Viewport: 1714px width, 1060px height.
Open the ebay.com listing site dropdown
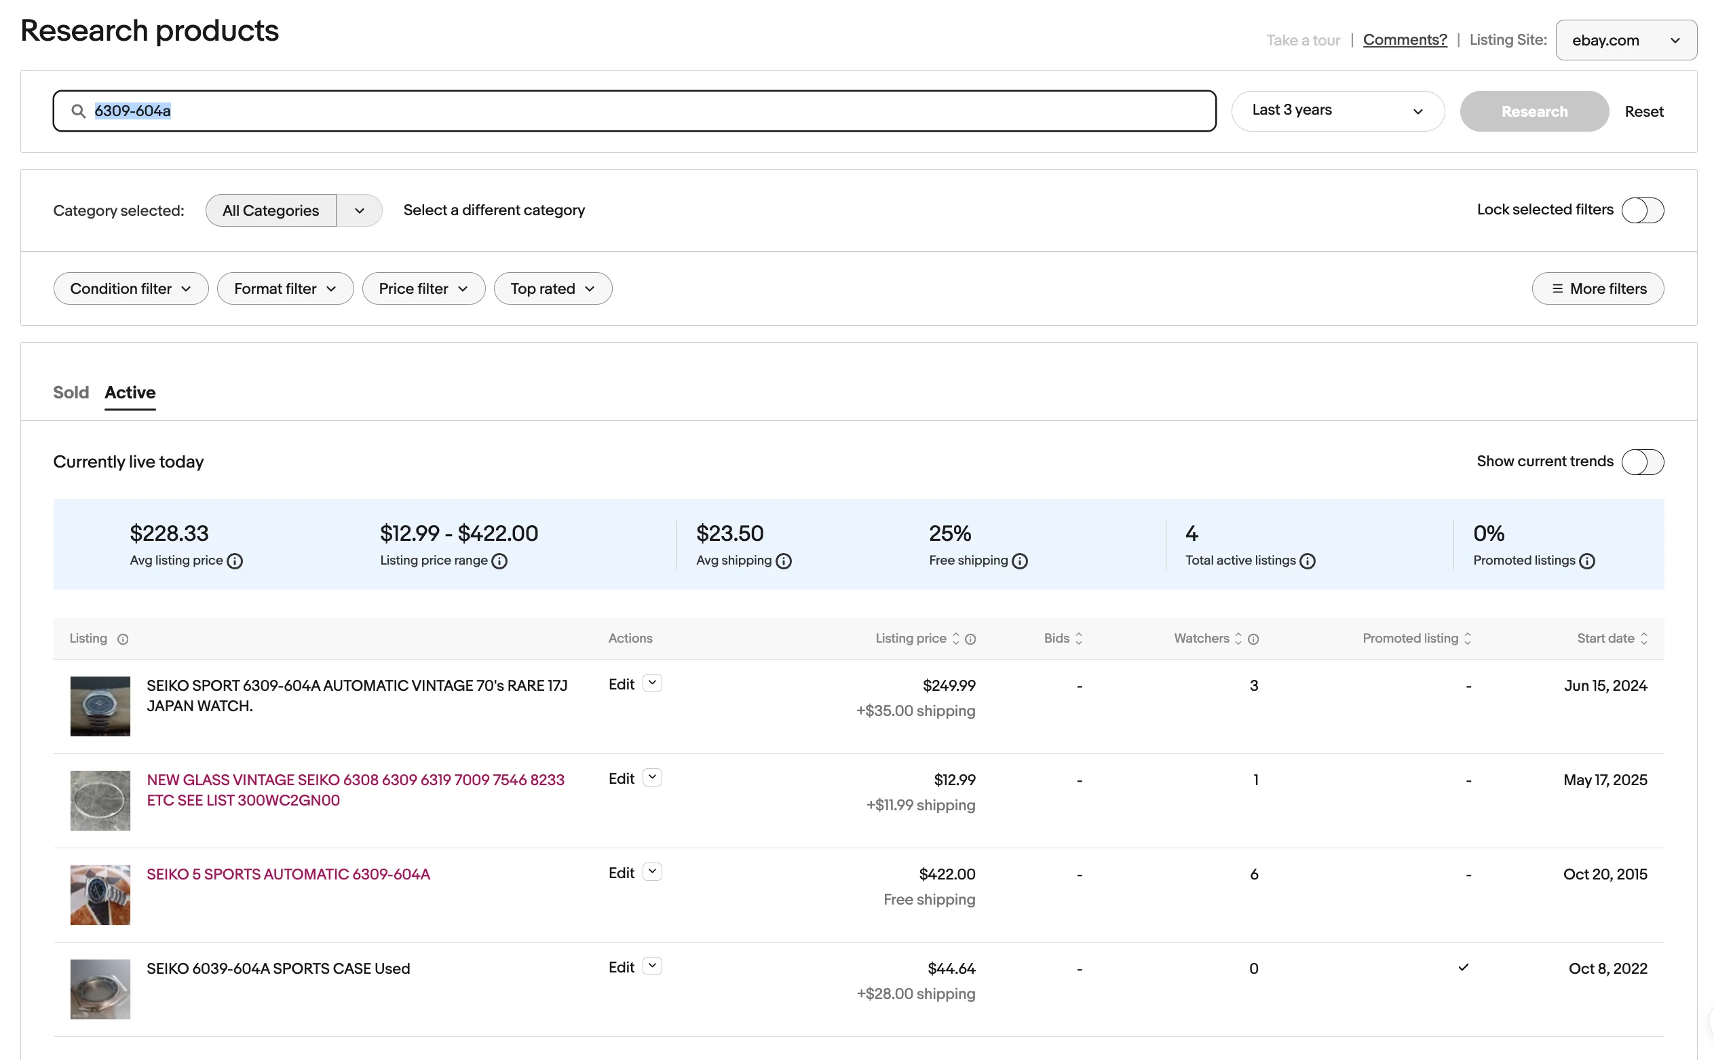tap(1625, 41)
